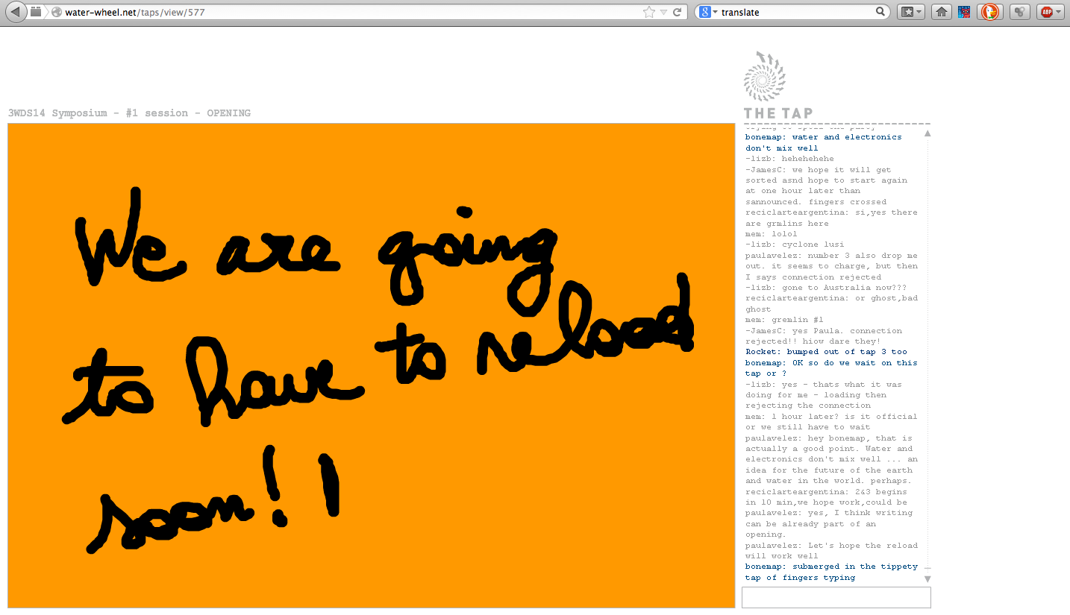
Task: Click the browser back arrow button
Action: (x=16, y=12)
